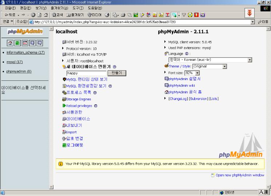
Task: Open the 즐겨찾기(A) menu
Action: 59,8
